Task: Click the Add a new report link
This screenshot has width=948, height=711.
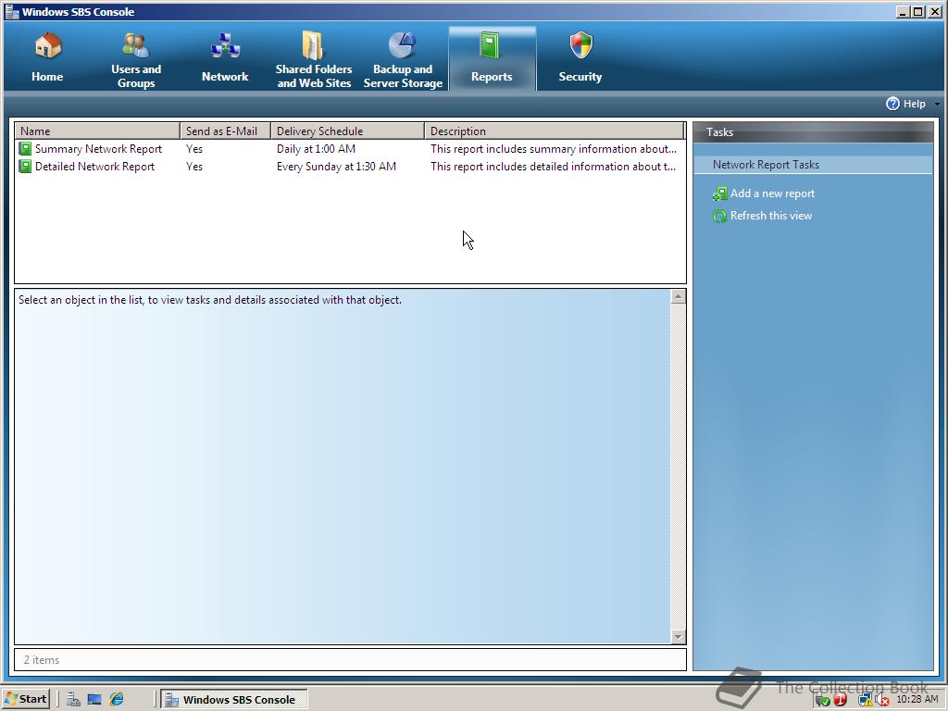Action: (772, 193)
